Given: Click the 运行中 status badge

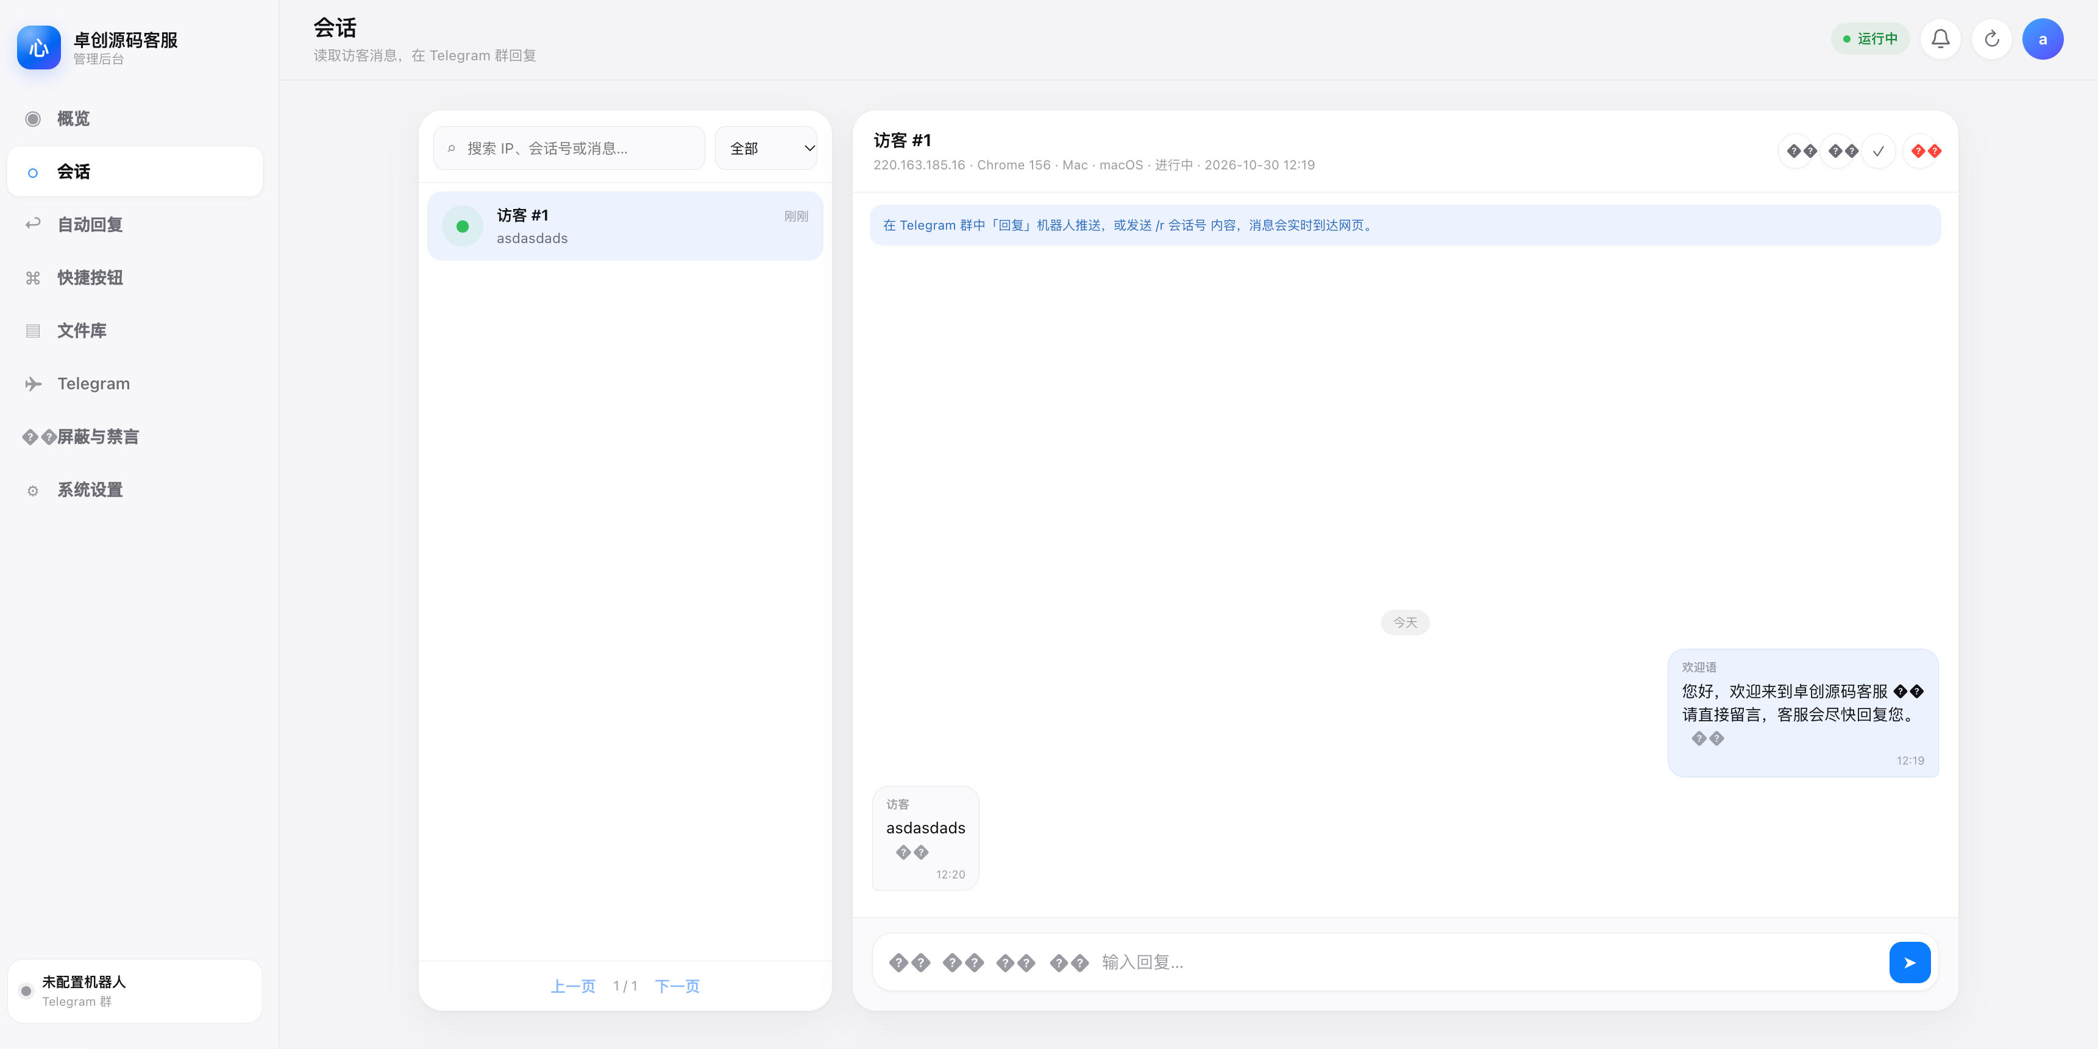Looking at the screenshot, I should [1870, 39].
